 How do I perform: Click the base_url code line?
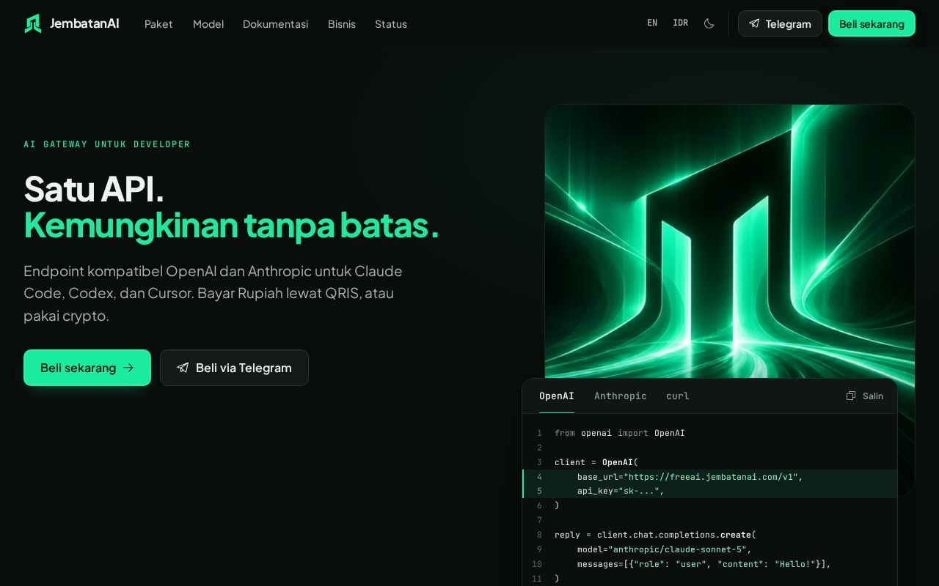coord(710,477)
